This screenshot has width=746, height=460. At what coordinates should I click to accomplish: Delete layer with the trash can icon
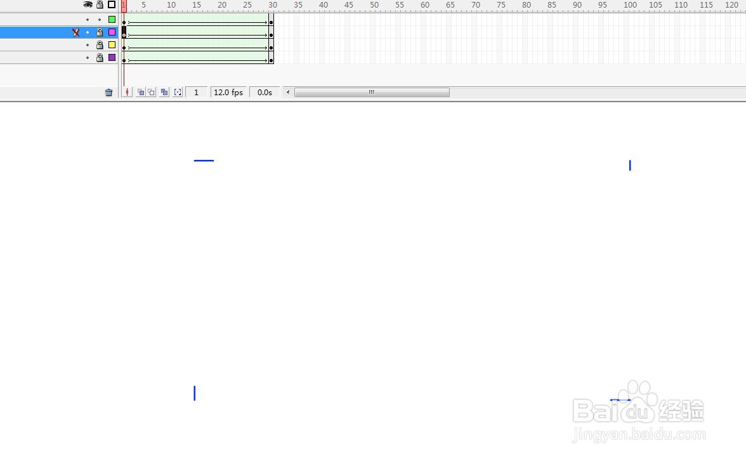(109, 92)
